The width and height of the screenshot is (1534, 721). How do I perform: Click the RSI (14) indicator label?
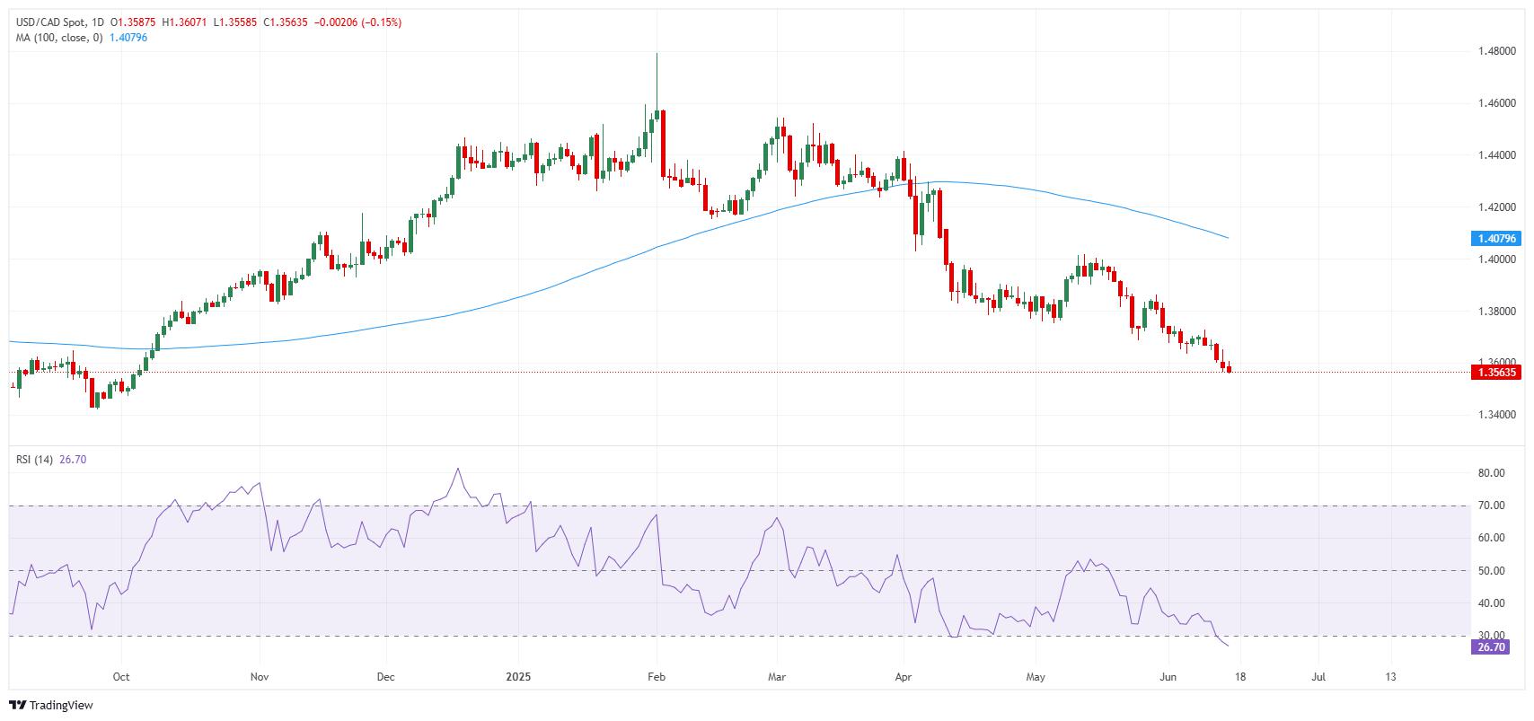pos(34,460)
